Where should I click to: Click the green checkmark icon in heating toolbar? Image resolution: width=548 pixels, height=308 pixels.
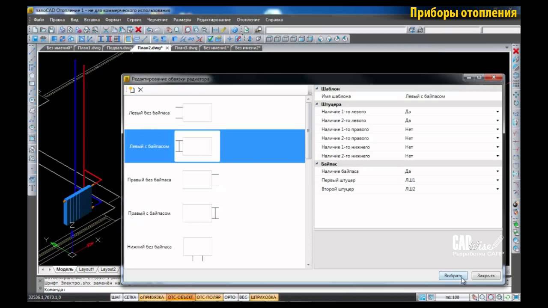[x=210, y=39]
